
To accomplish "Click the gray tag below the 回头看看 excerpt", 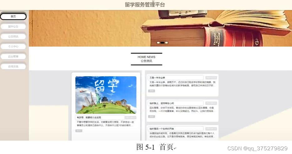I will click(151, 116).
